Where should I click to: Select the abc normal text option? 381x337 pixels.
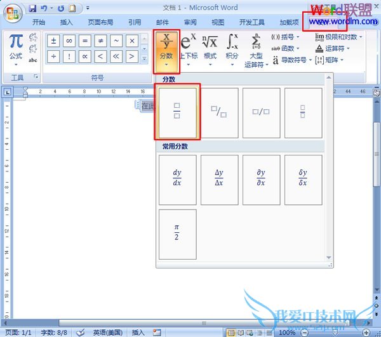pos(33,60)
